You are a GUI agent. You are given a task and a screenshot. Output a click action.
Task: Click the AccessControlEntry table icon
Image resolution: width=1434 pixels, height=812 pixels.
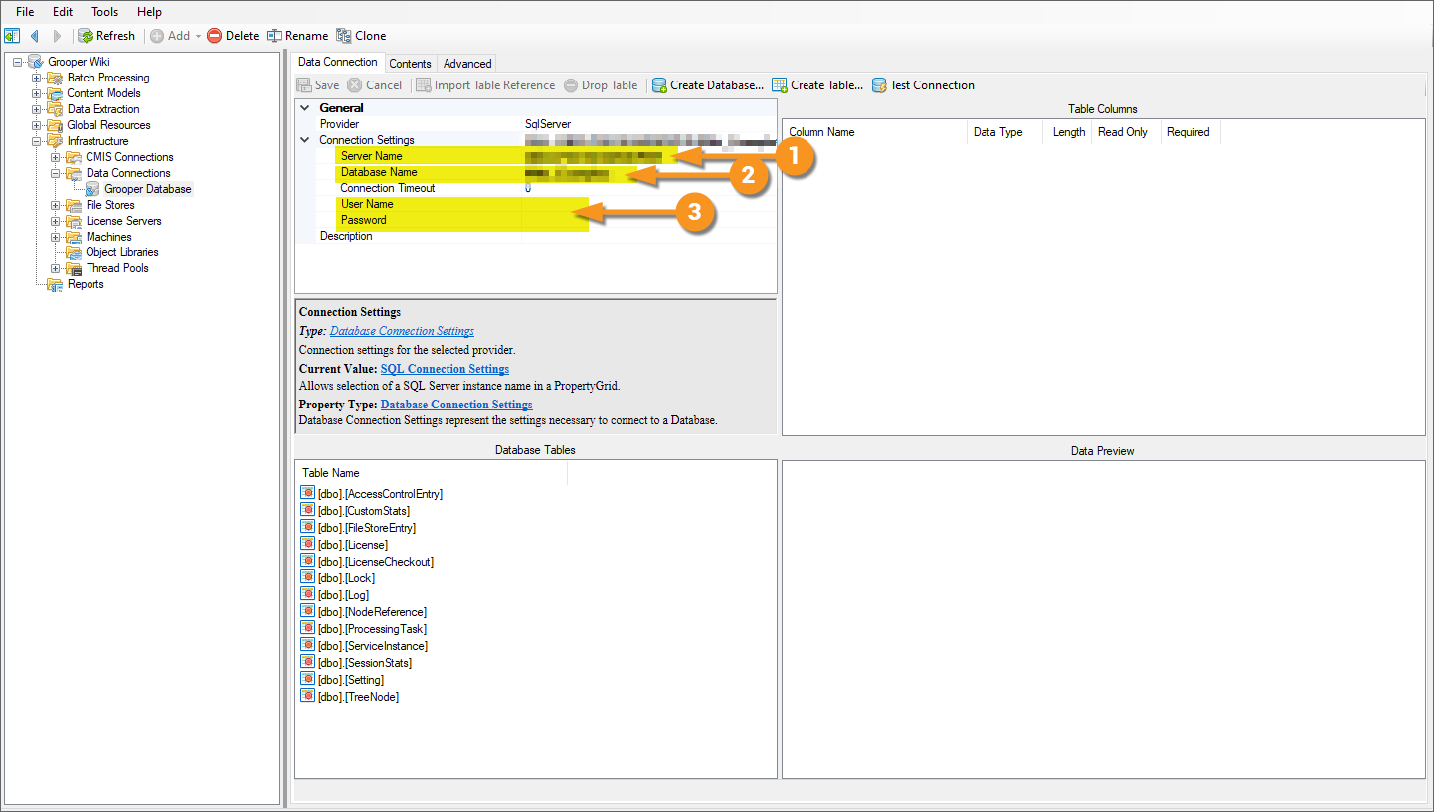307,493
